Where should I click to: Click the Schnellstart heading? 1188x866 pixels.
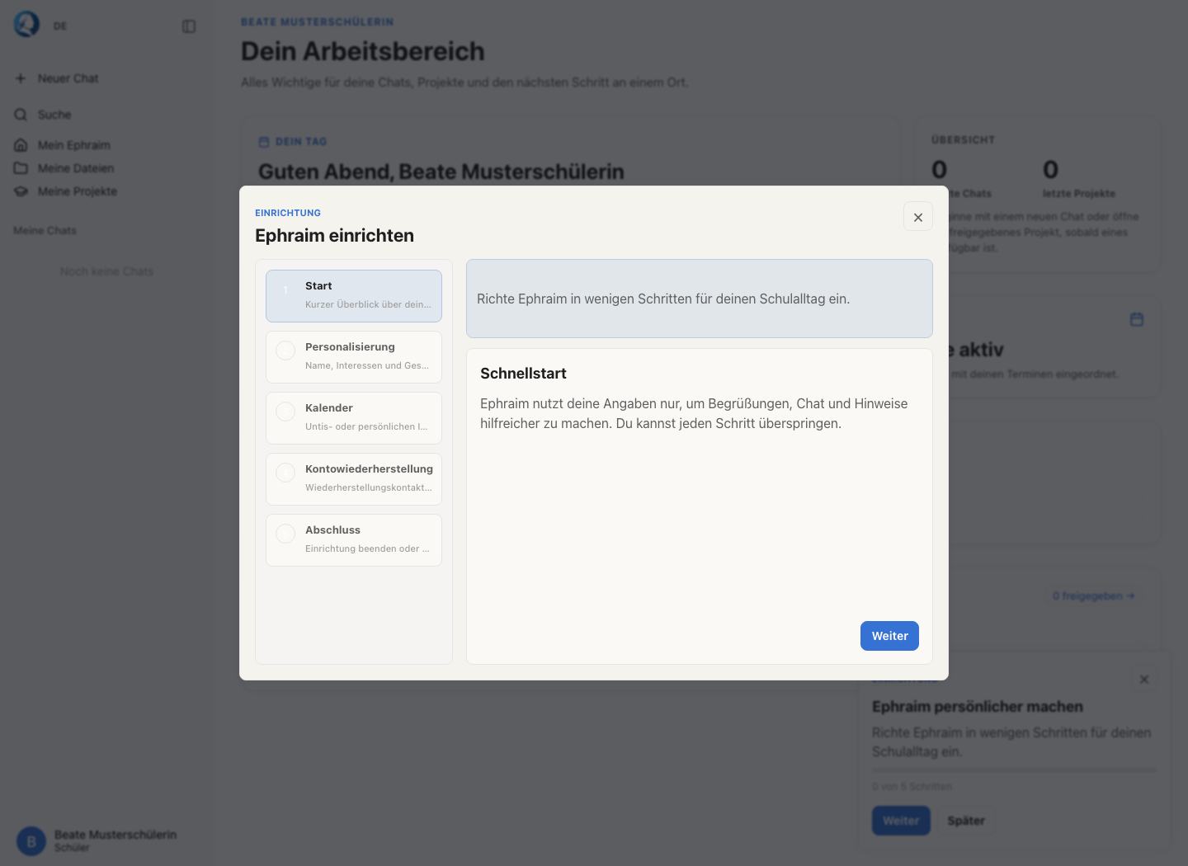[x=523, y=374]
